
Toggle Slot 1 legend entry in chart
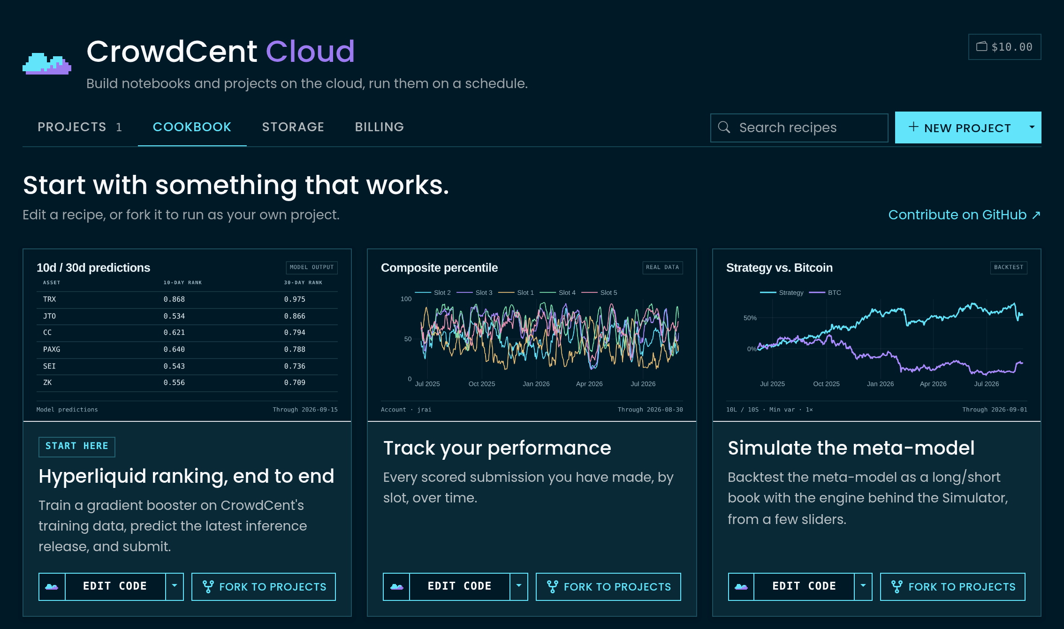pyautogui.click(x=516, y=292)
